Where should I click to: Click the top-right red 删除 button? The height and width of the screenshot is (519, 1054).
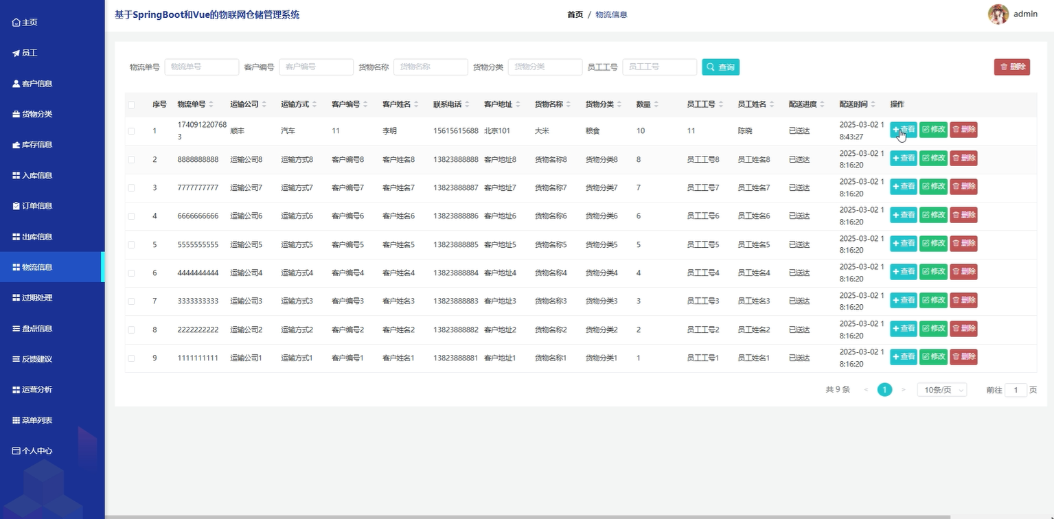coord(1012,67)
